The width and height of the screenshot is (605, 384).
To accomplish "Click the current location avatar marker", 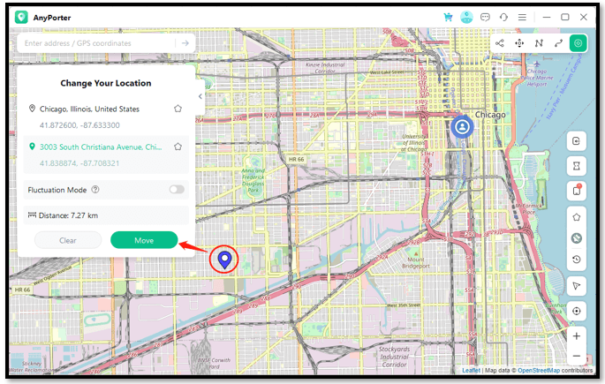I will pos(462,127).
